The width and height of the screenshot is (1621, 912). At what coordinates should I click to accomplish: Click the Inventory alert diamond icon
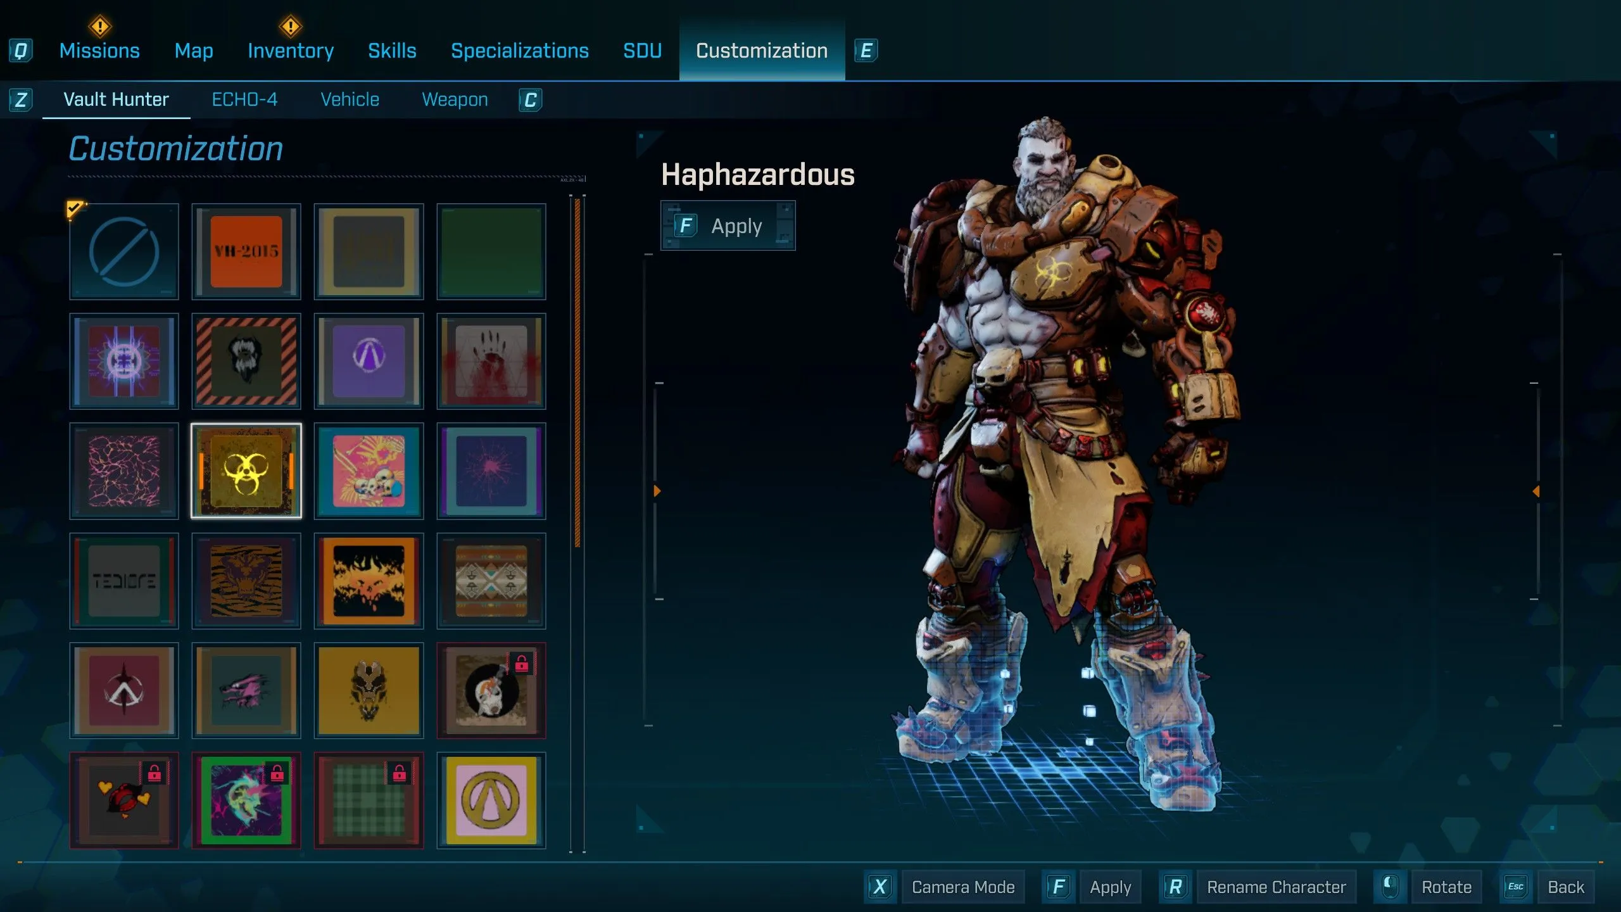(x=291, y=27)
